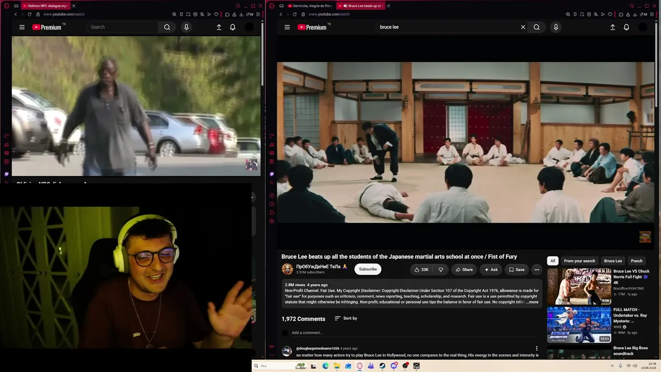The width and height of the screenshot is (661, 372).
Task: Click the 'bruce lee' search field
Action: pyautogui.click(x=448, y=27)
